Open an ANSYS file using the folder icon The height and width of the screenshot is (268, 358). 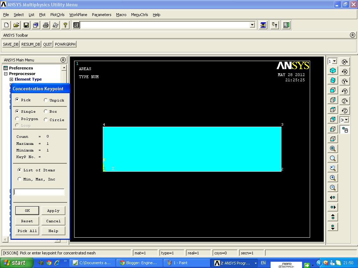(16, 25)
